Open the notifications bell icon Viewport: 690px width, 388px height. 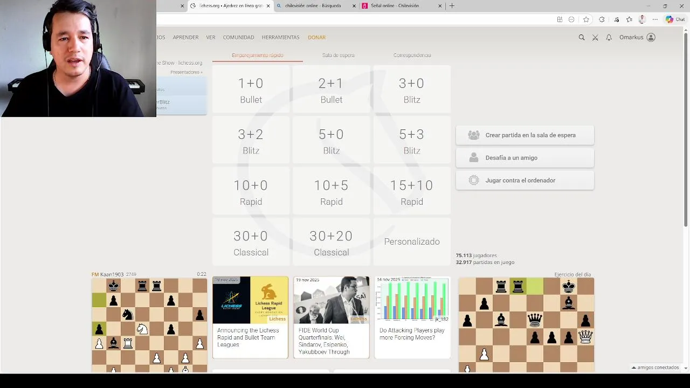pos(609,38)
